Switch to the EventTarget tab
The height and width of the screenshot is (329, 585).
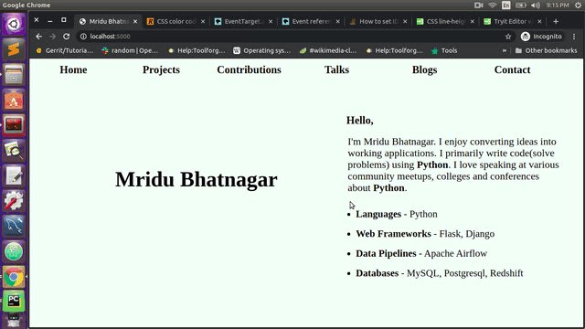coord(244,21)
